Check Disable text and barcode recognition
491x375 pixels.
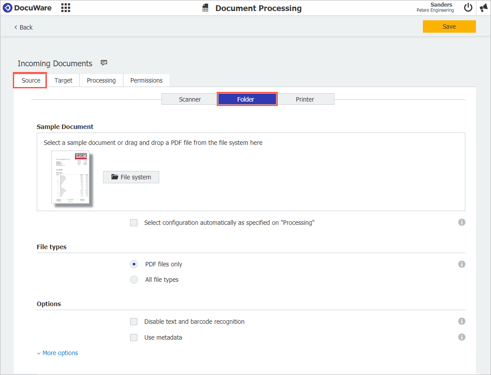point(134,321)
